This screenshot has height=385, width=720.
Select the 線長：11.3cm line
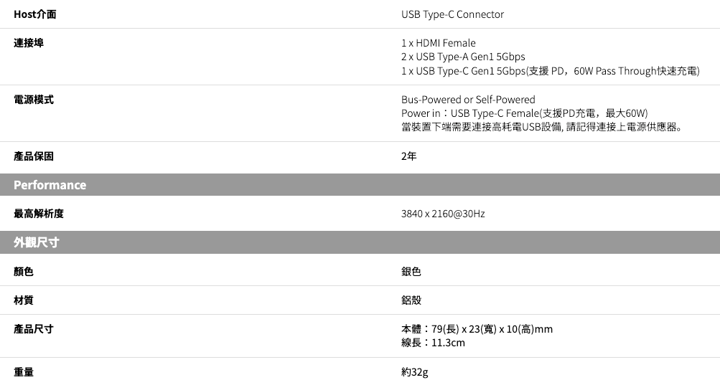click(x=433, y=343)
